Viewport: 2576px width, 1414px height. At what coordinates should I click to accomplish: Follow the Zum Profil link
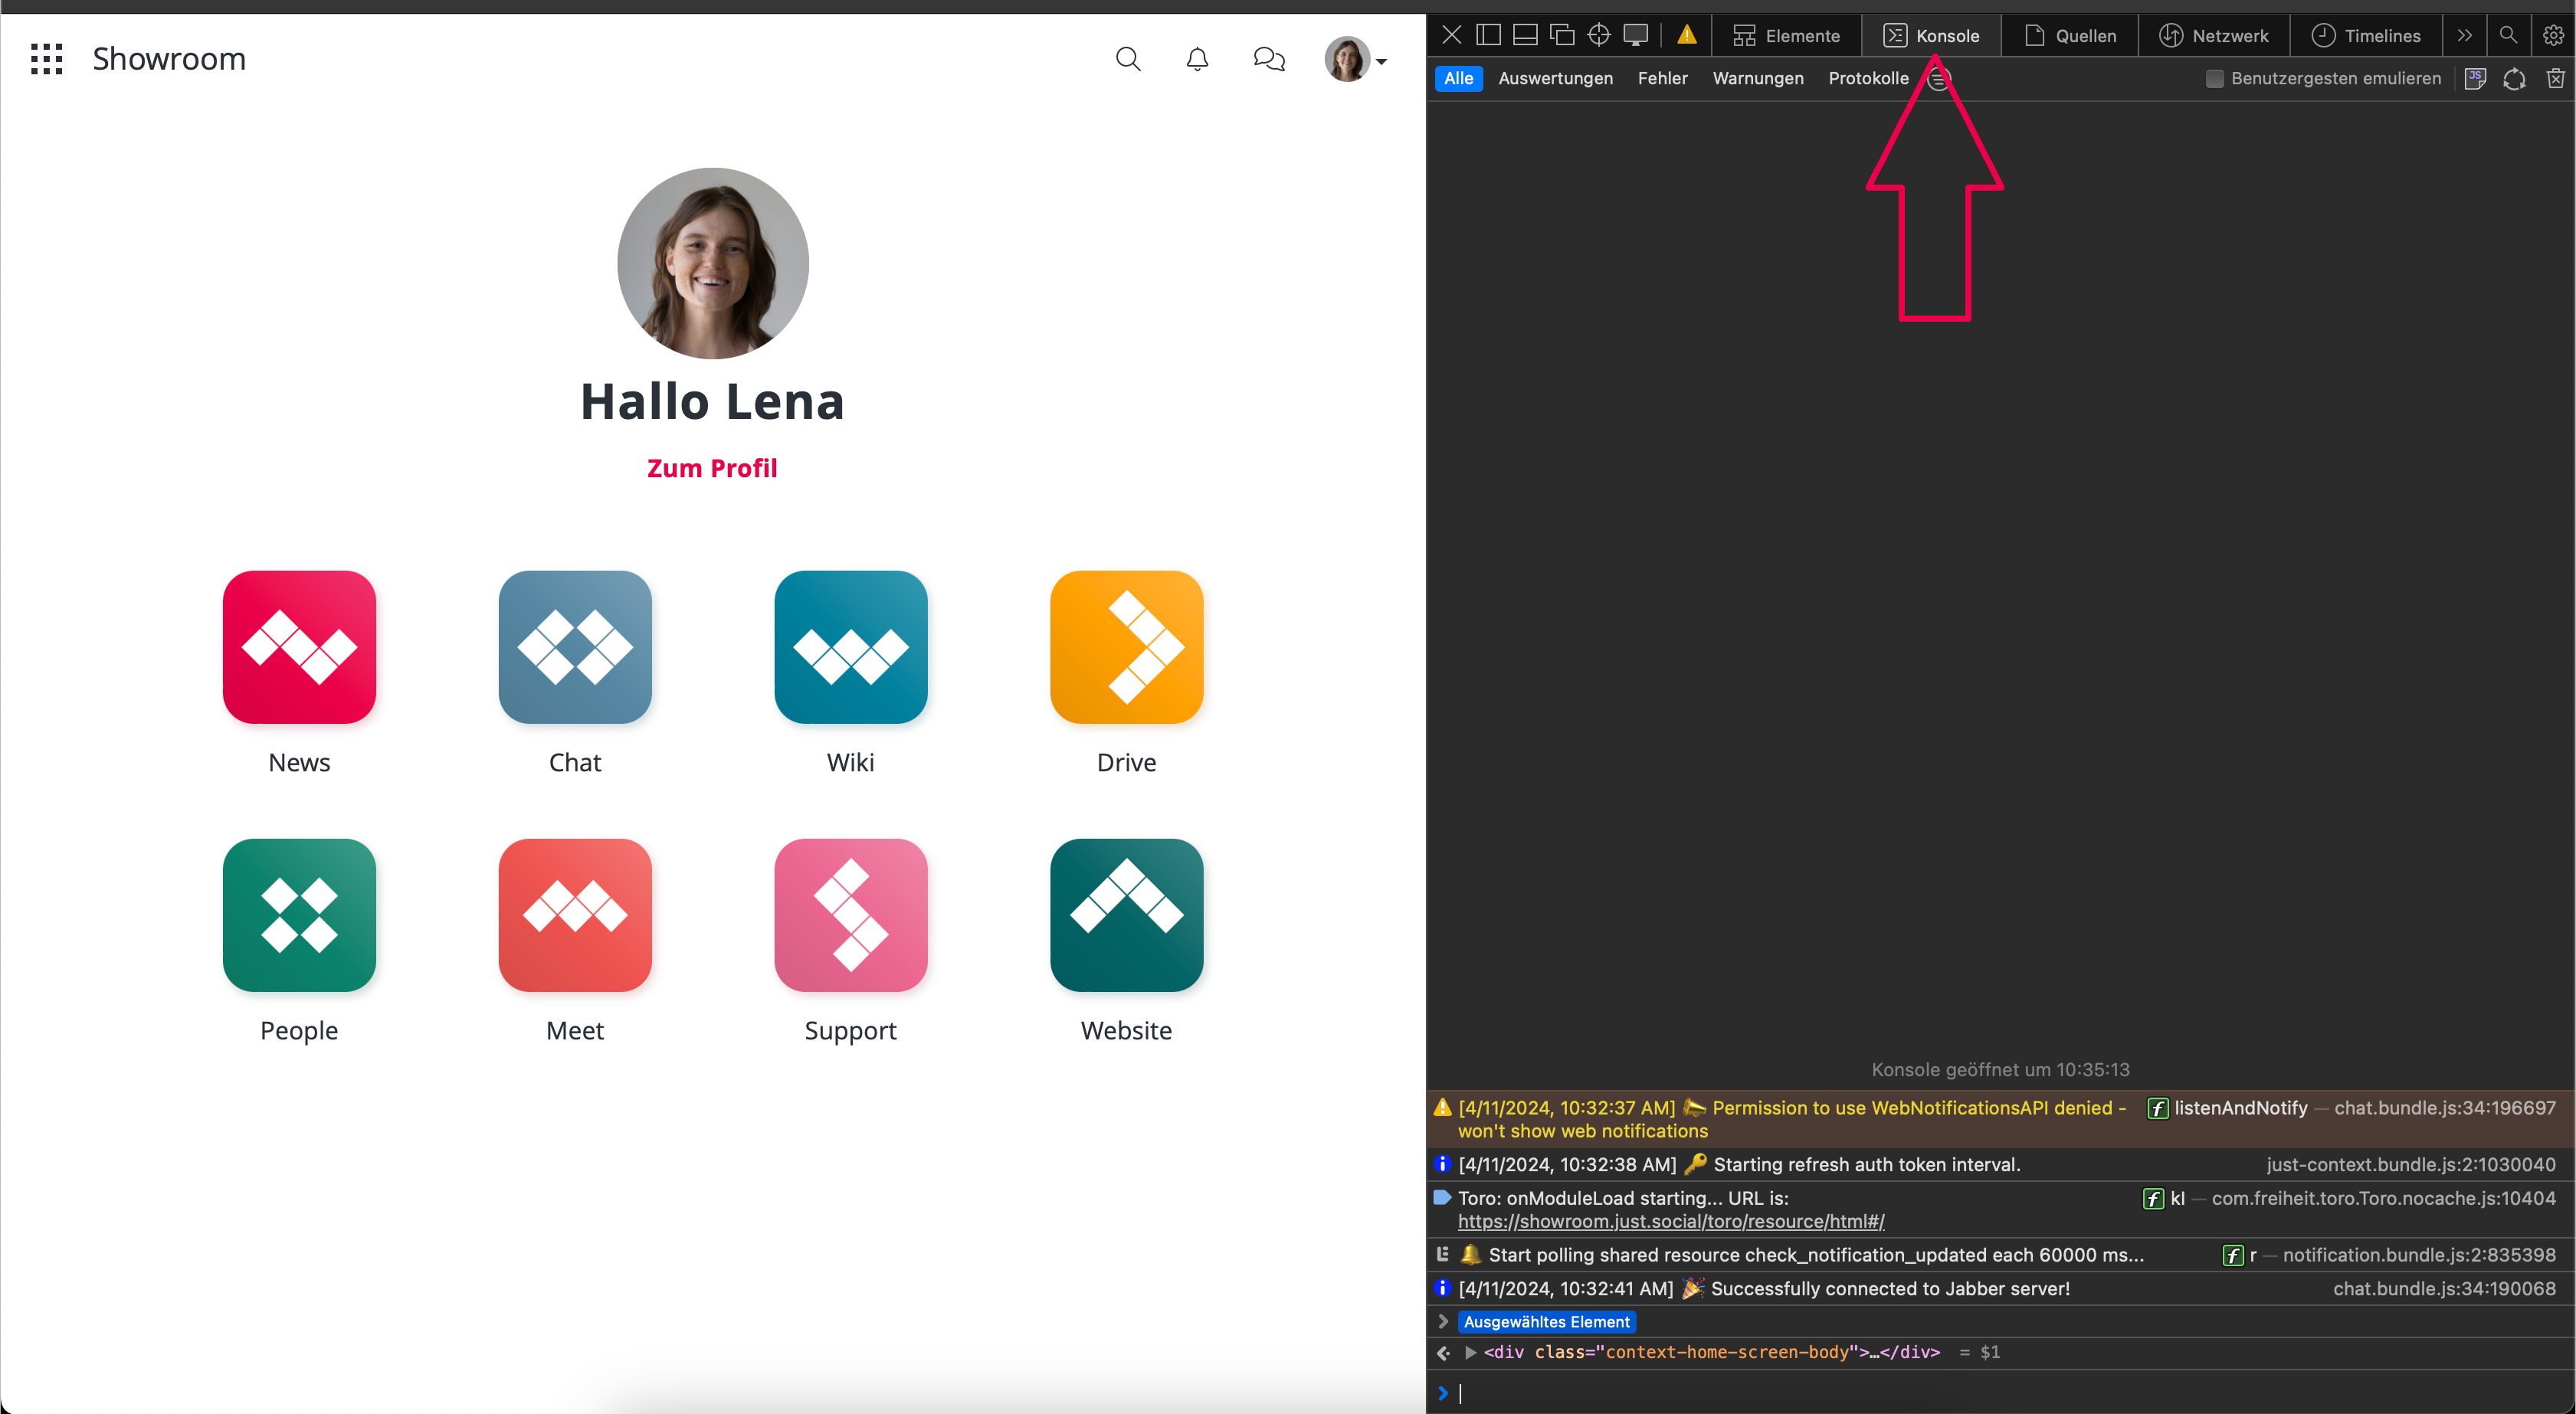pyautogui.click(x=712, y=468)
